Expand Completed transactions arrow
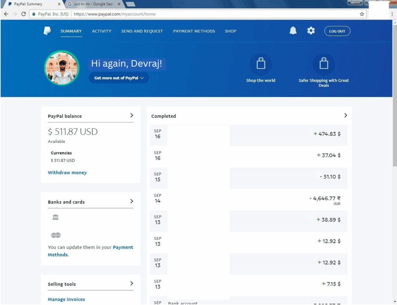Viewport: 397px width, 305px height. 345,115
